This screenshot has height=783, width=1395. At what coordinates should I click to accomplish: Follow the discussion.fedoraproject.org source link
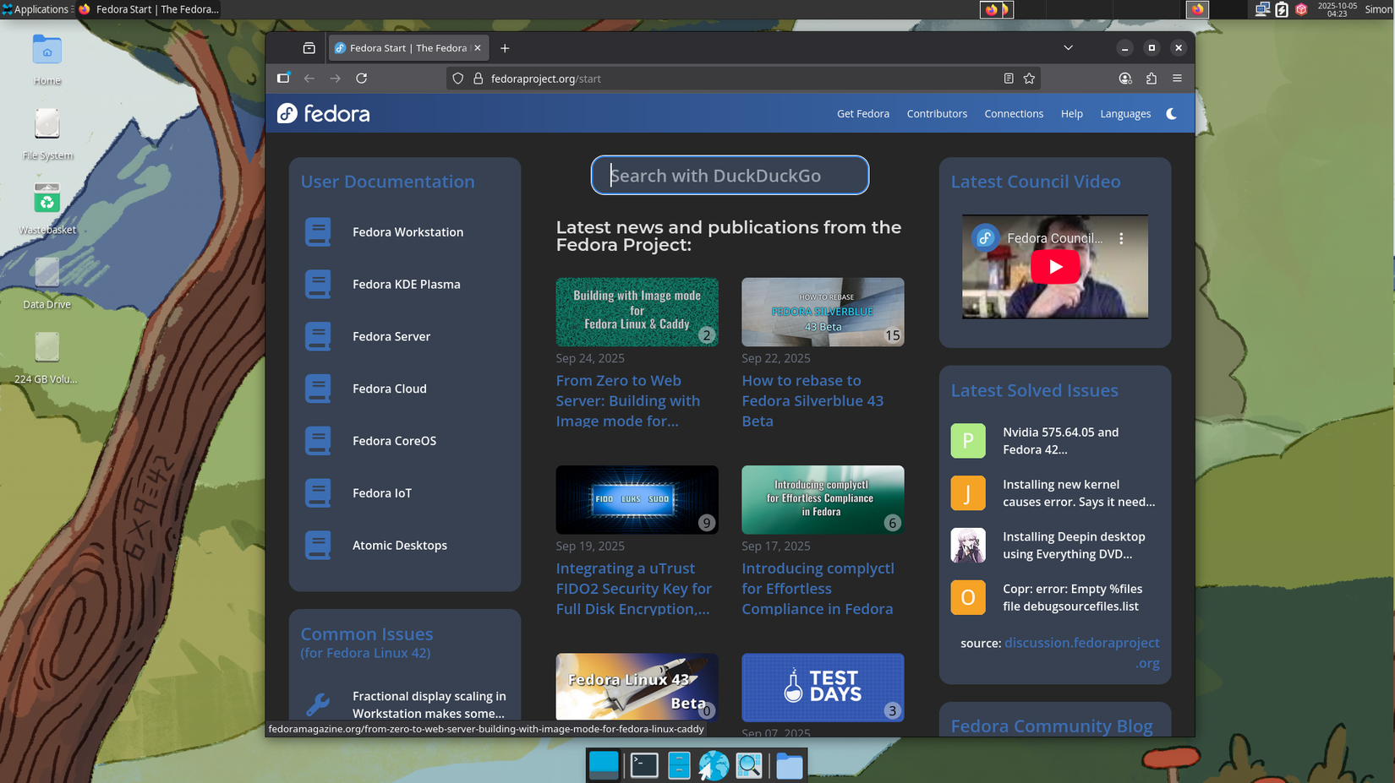(x=1082, y=642)
